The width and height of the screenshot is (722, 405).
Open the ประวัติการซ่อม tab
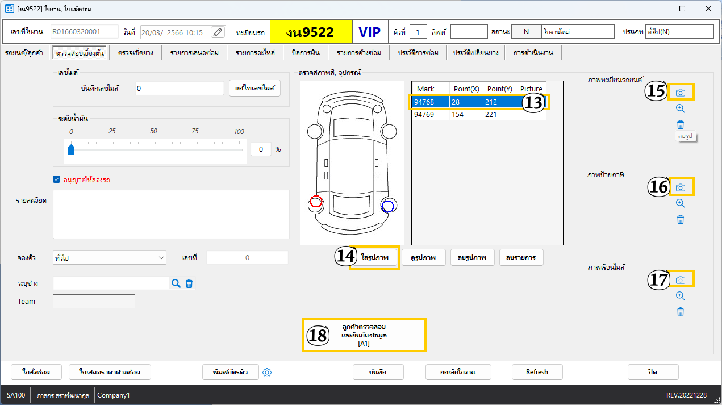pos(418,53)
